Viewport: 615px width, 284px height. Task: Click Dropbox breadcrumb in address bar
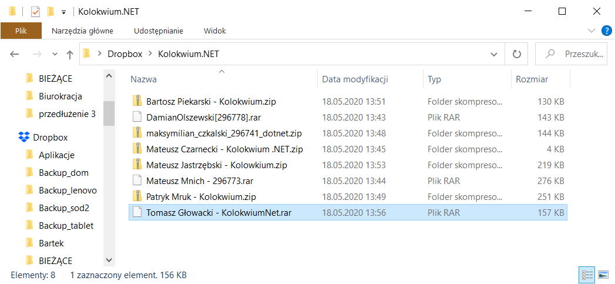pos(125,54)
